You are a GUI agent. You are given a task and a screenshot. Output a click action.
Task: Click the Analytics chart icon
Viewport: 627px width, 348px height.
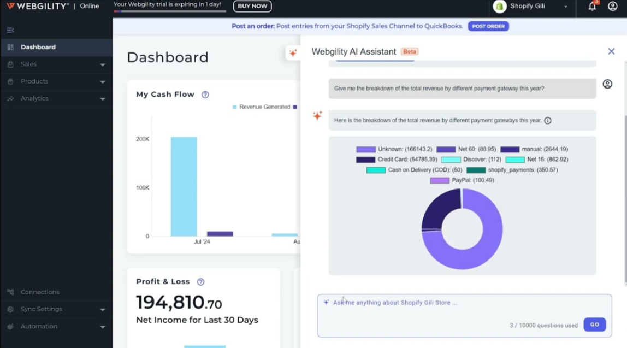10,98
